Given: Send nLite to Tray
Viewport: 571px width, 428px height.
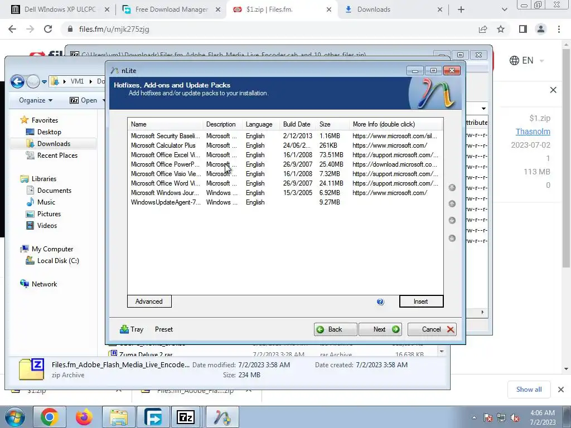Looking at the screenshot, I should [x=132, y=329].
